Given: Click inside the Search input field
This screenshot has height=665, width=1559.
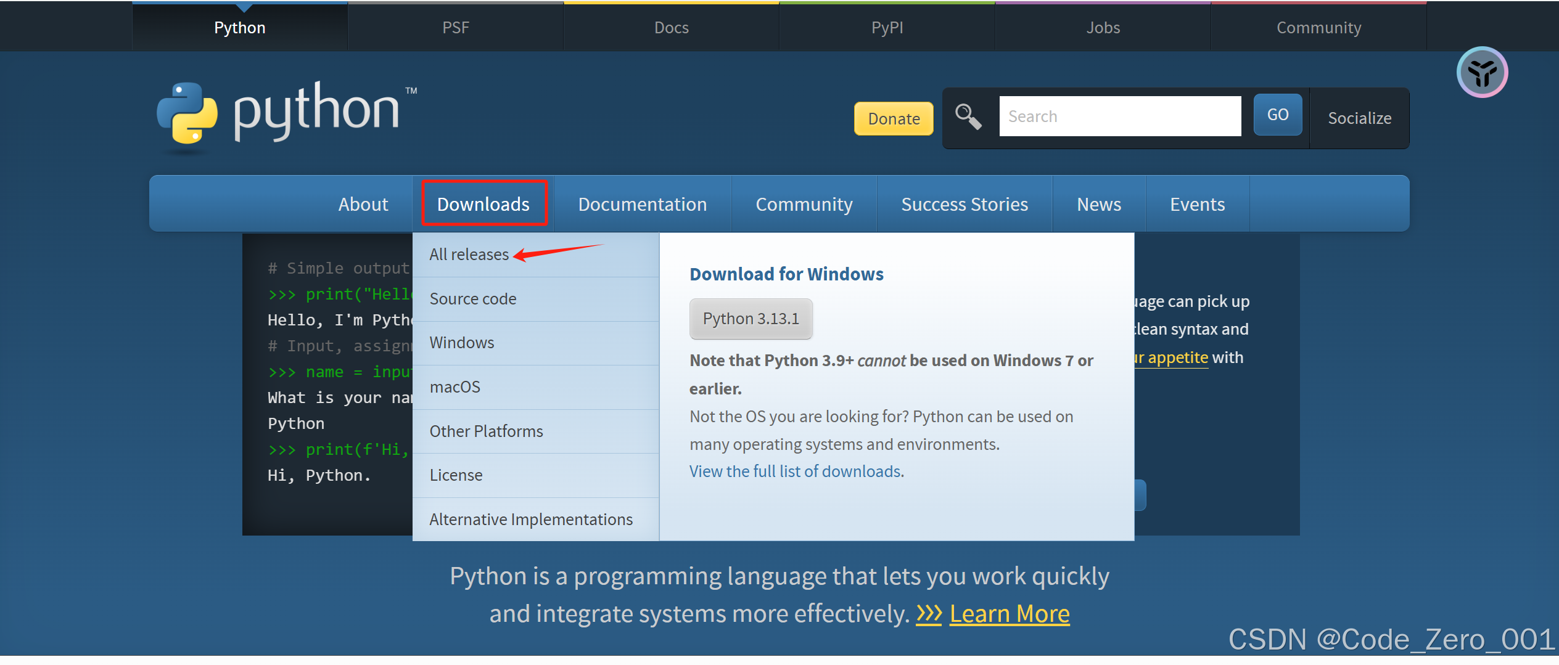Looking at the screenshot, I should 1119,116.
